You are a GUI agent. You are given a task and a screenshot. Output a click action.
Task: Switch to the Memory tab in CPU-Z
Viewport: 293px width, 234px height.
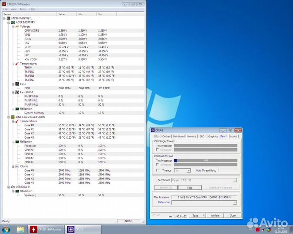pyautogui.click(x=191, y=136)
